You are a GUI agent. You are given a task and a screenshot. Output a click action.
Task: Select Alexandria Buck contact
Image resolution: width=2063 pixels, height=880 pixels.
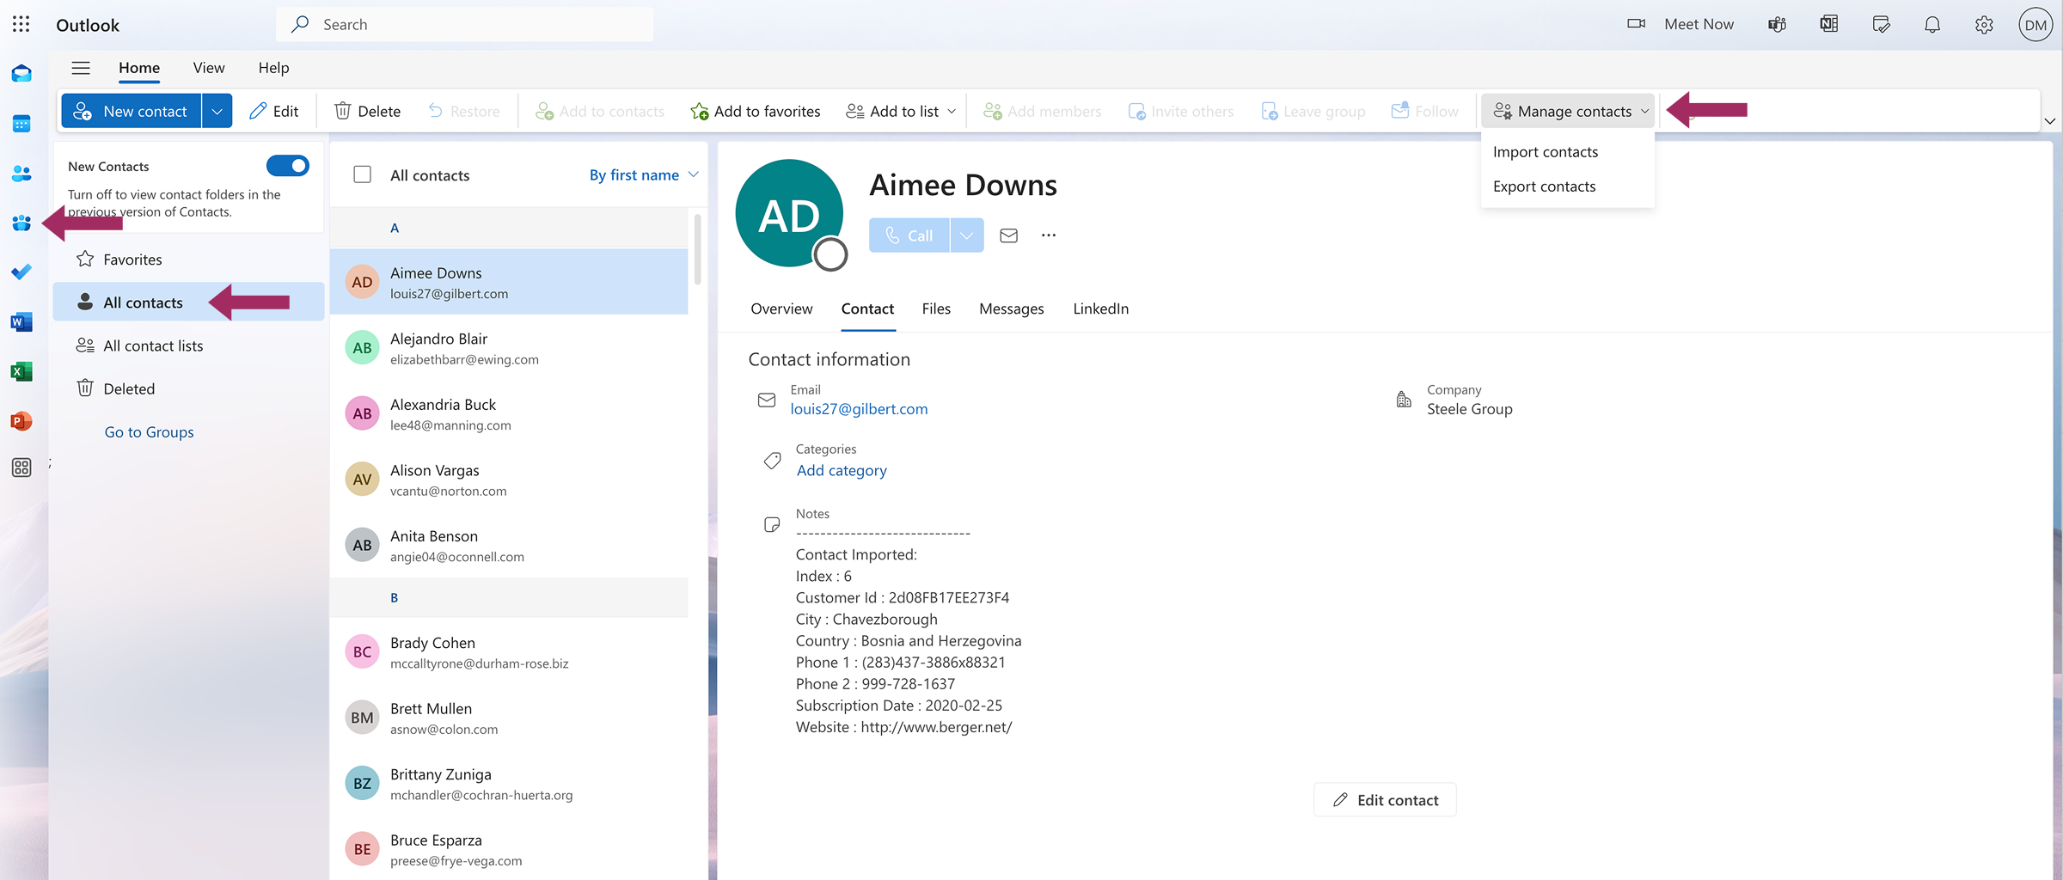point(509,414)
